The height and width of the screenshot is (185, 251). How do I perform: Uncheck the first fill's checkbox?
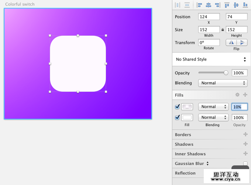[177, 107]
